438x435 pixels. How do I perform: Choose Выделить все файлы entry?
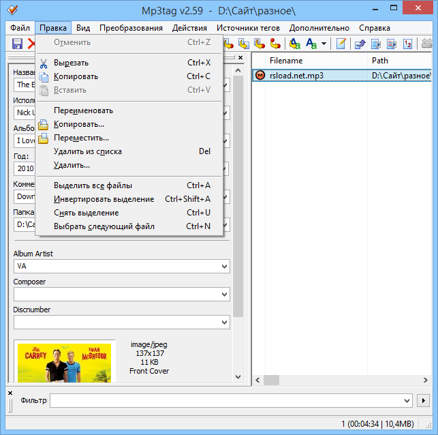(129, 185)
